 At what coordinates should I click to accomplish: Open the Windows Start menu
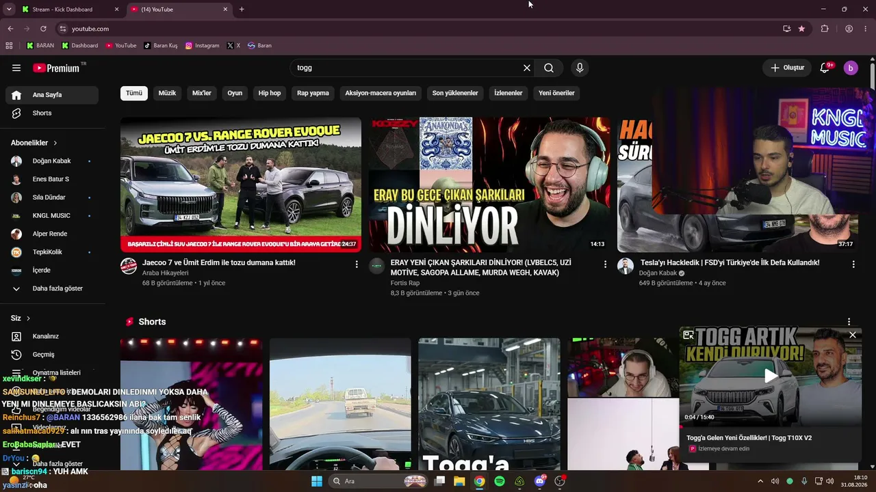tap(317, 481)
